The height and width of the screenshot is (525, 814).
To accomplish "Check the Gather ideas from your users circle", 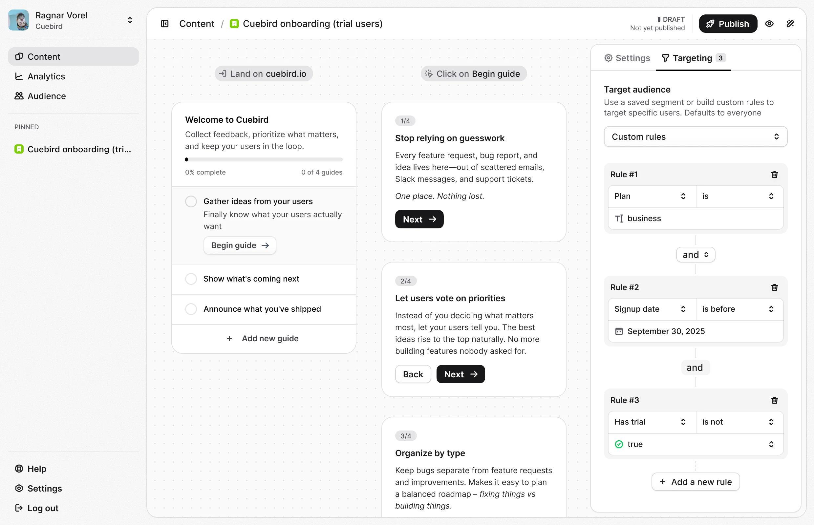I will 191,201.
